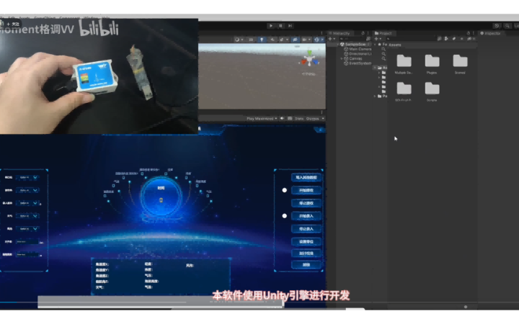The image size is (519, 324).
Task: Open the 波特率 dropdown in the game UI
Action: (28, 190)
